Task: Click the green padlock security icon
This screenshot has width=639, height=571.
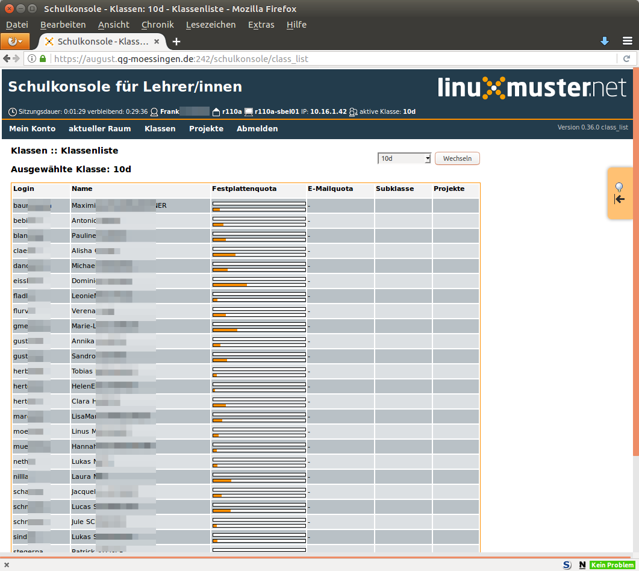Action: tap(43, 59)
